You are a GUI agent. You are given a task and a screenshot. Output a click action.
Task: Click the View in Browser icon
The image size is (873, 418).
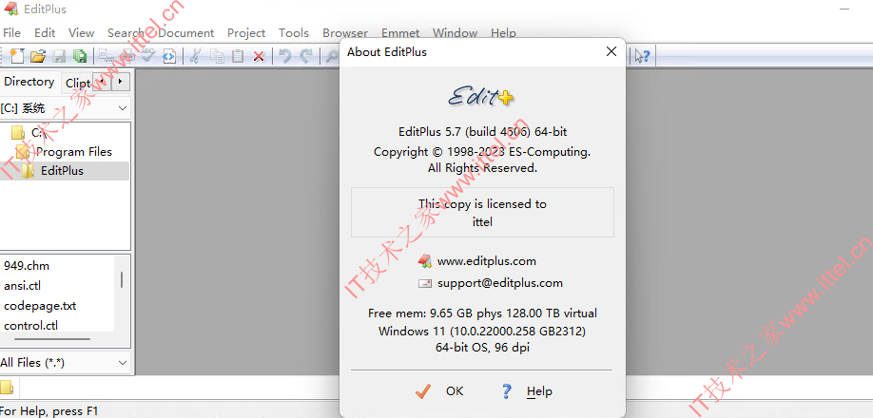point(169,56)
